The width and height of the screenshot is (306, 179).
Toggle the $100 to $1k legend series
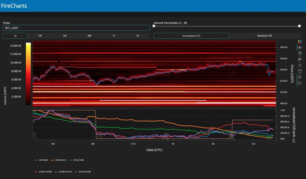(x=58, y=160)
